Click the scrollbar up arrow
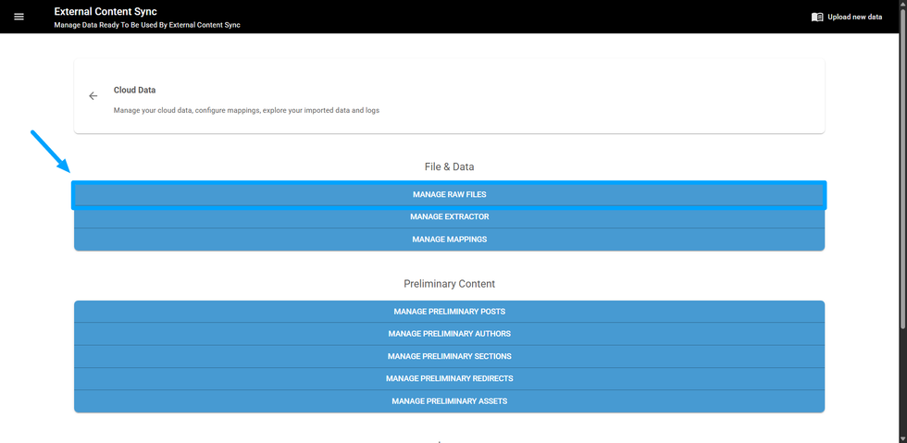The height and width of the screenshot is (443, 907). (x=901, y=4)
